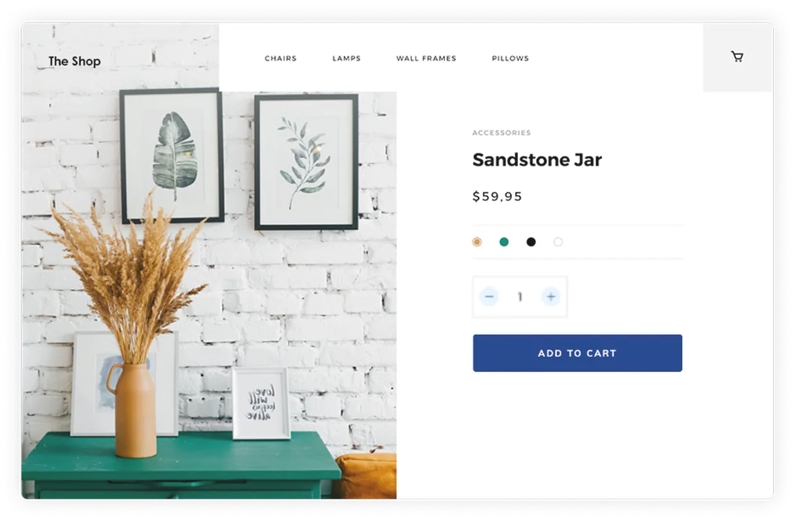Open the Accessories category link
794x521 pixels.
coord(501,133)
